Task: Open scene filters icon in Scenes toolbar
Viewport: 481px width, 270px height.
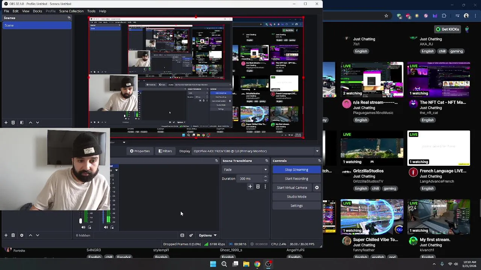Action: click(22, 123)
